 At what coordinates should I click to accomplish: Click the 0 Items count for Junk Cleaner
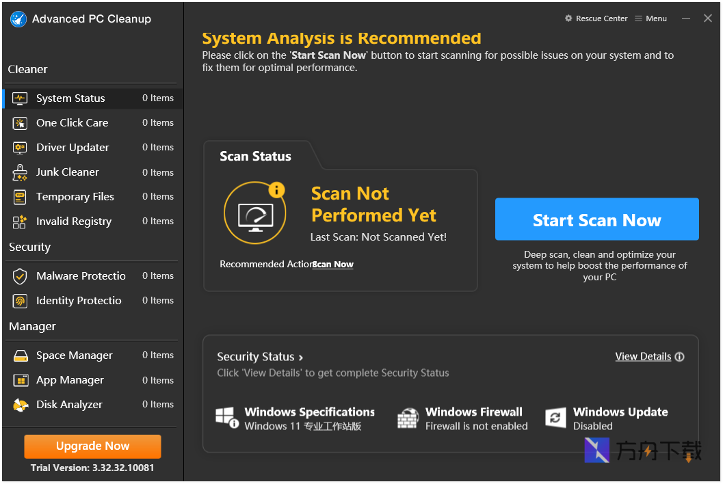pos(158,172)
